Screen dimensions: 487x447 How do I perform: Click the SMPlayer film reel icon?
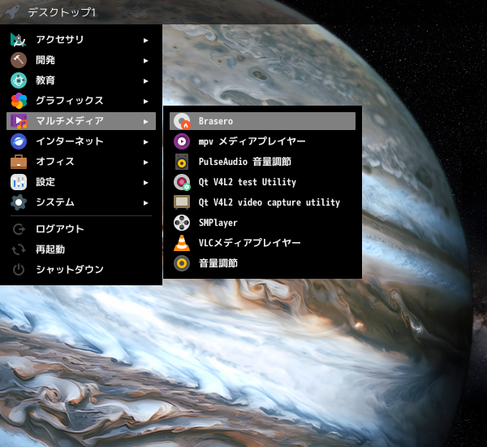[x=182, y=223]
